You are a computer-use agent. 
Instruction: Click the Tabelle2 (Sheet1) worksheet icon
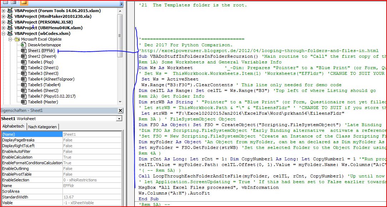coord(24,67)
